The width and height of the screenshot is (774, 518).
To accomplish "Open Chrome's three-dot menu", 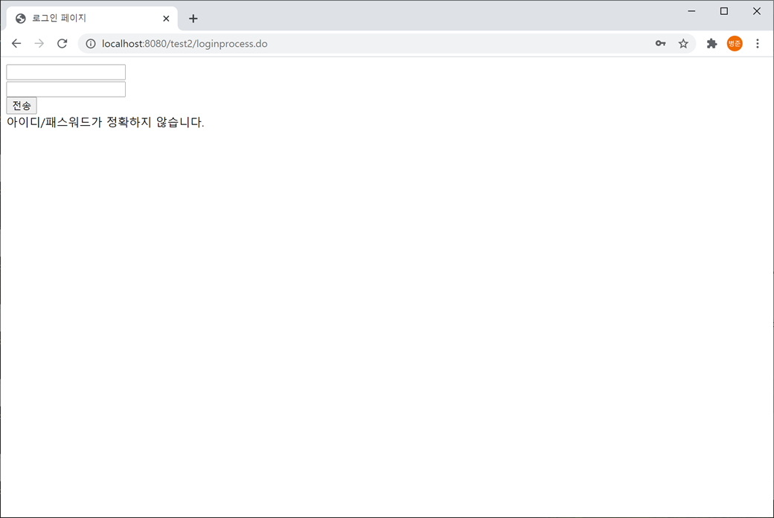I will tap(757, 43).
